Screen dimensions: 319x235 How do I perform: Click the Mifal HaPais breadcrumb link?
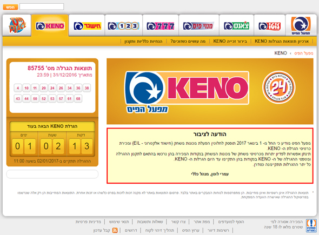[x=303, y=53]
